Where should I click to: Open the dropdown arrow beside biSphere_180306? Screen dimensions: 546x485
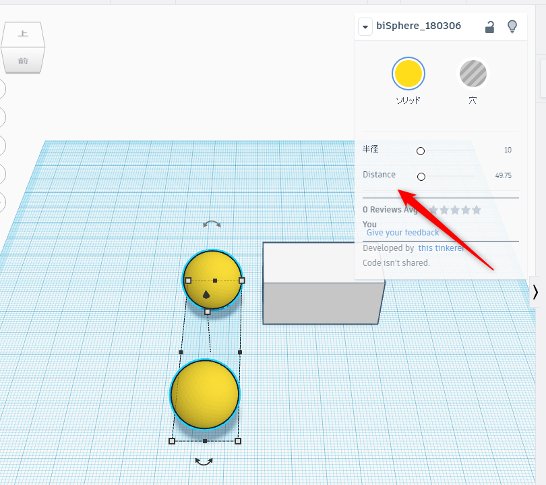(x=365, y=26)
